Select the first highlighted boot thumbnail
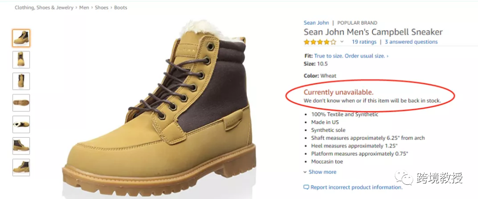 pos(21,38)
